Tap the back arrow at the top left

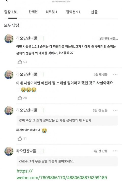coord(6,1)
